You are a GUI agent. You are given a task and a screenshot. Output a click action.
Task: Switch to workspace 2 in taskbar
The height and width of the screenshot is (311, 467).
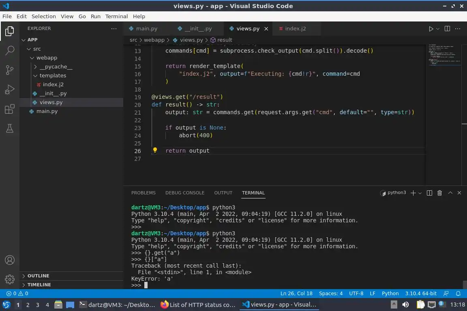click(x=28, y=305)
